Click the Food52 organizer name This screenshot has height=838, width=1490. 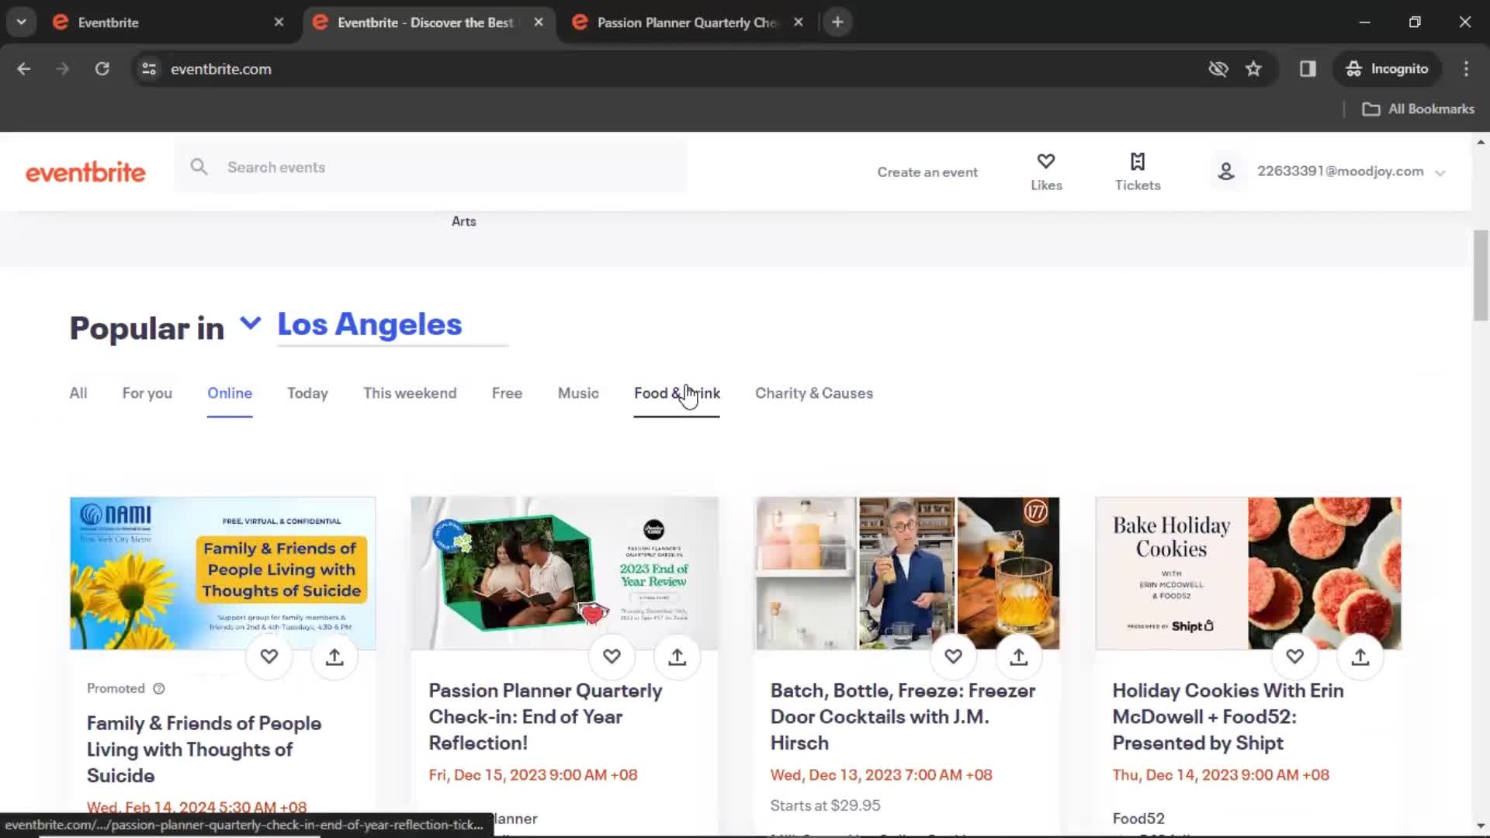coord(1138,819)
